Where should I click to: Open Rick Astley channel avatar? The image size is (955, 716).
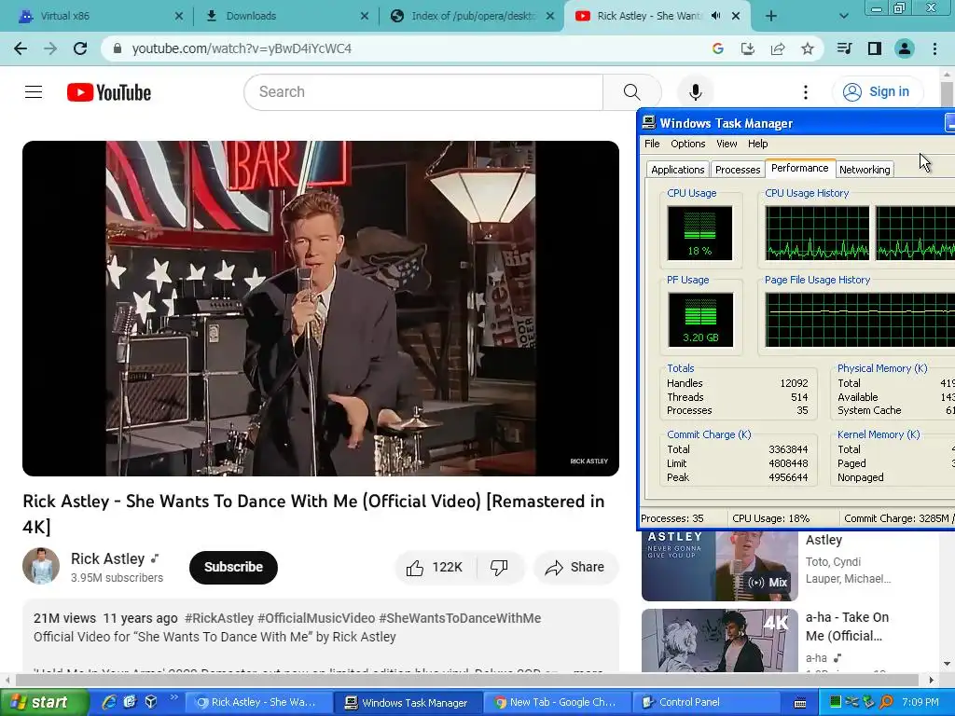(41, 566)
